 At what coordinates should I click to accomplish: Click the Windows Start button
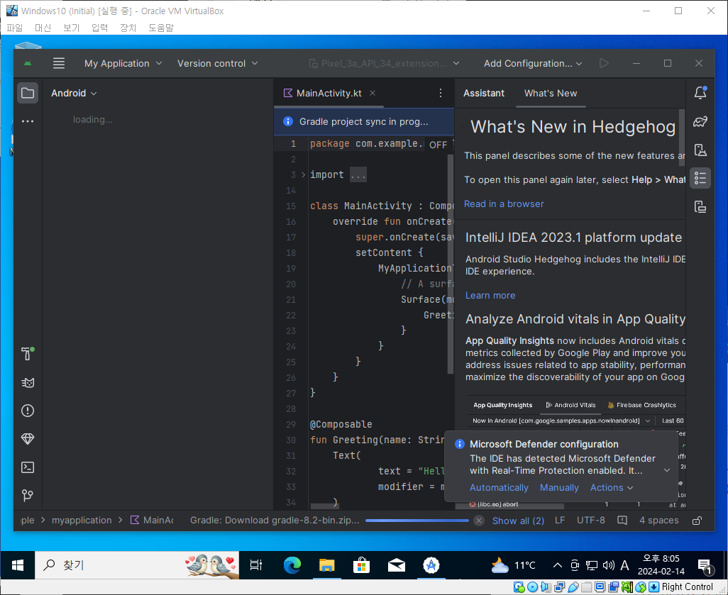point(18,565)
